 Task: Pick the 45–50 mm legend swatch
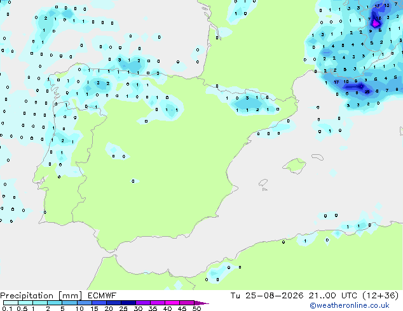[x=187, y=303]
